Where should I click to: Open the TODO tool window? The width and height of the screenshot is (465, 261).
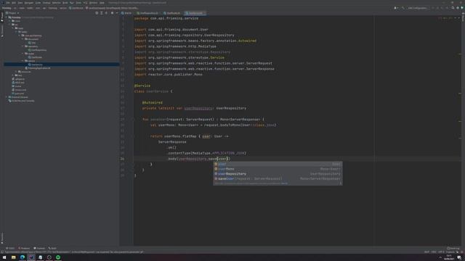(9, 248)
